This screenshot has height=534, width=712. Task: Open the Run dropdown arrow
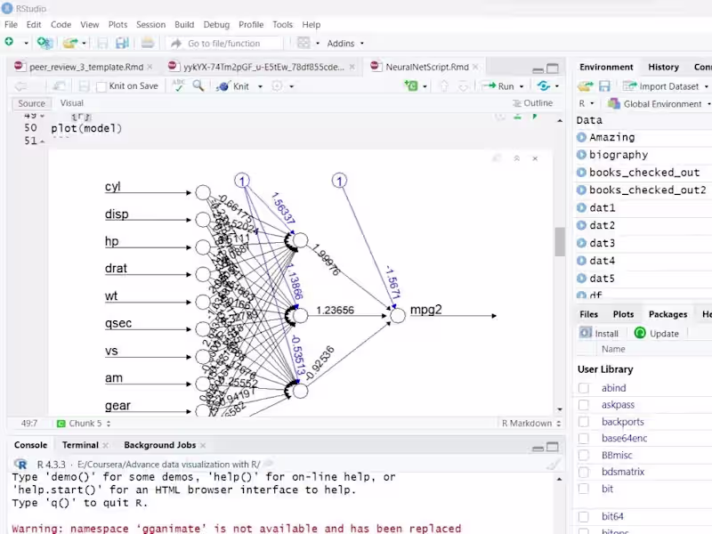point(522,86)
